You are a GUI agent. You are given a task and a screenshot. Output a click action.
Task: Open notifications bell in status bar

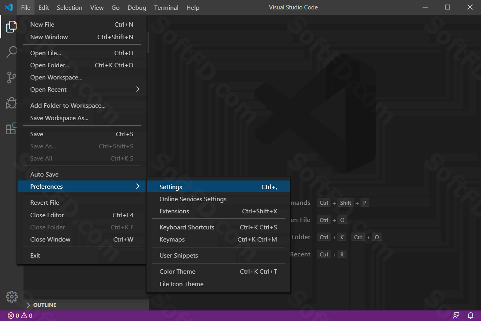click(x=470, y=316)
